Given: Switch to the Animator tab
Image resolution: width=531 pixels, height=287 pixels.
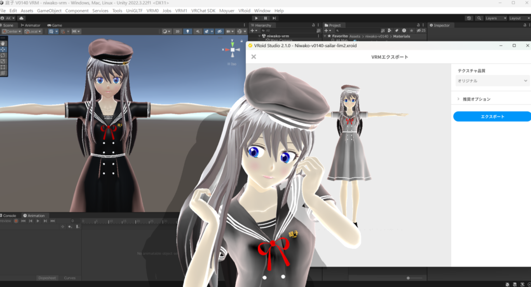Looking at the screenshot, I should tap(31, 25).
